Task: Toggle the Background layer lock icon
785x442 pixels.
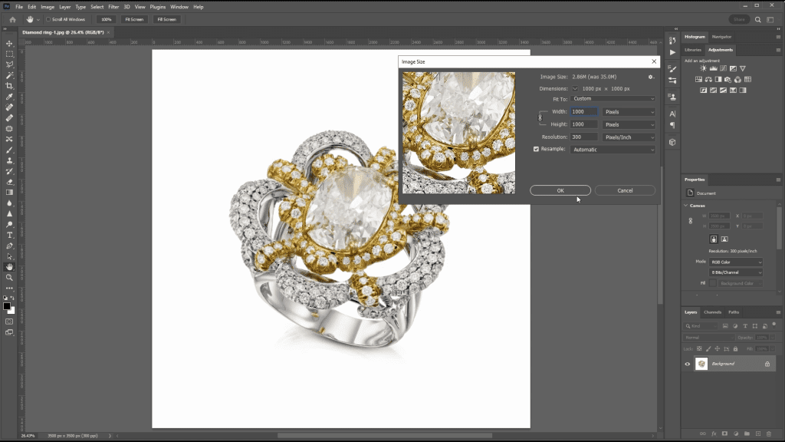Action: coord(767,364)
